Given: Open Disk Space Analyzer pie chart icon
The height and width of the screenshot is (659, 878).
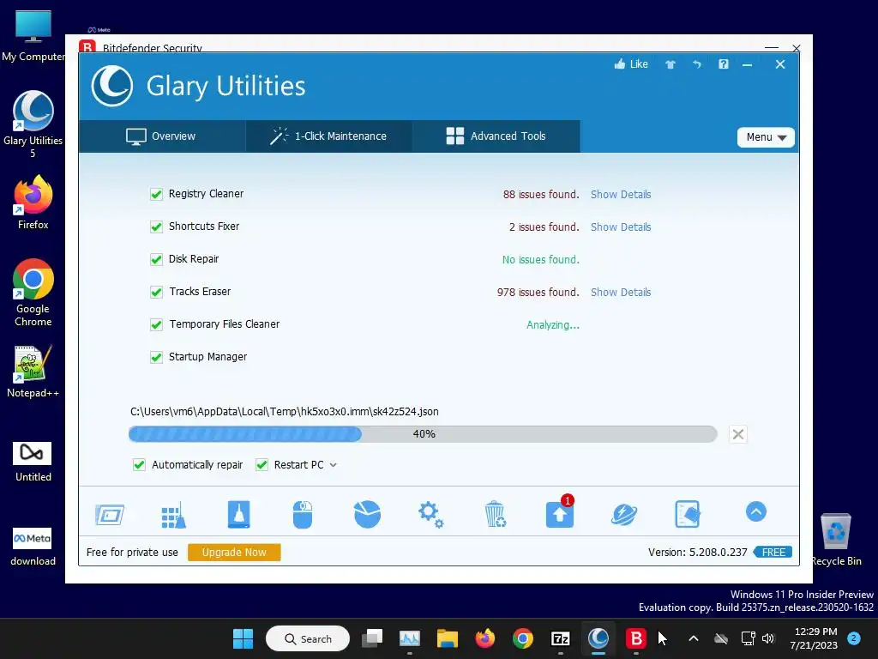Looking at the screenshot, I should pos(367,515).
